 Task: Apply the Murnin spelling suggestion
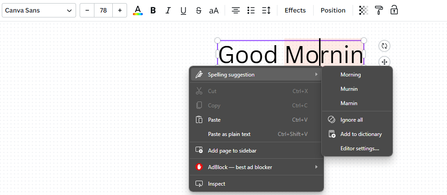(x=357, y=89)
